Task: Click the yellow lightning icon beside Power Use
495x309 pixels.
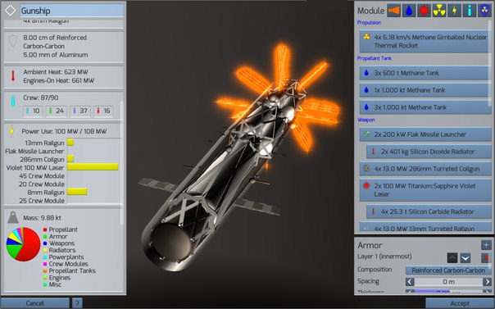Action: [11, 131]
